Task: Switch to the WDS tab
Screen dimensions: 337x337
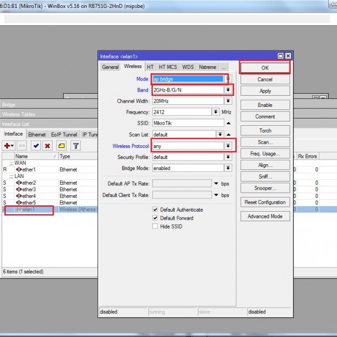Action: [x=188, y=67]
